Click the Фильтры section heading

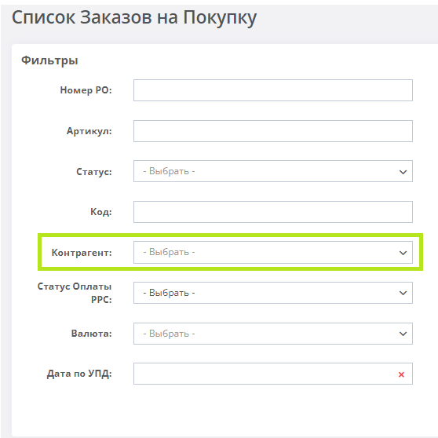tap(49, 60)
